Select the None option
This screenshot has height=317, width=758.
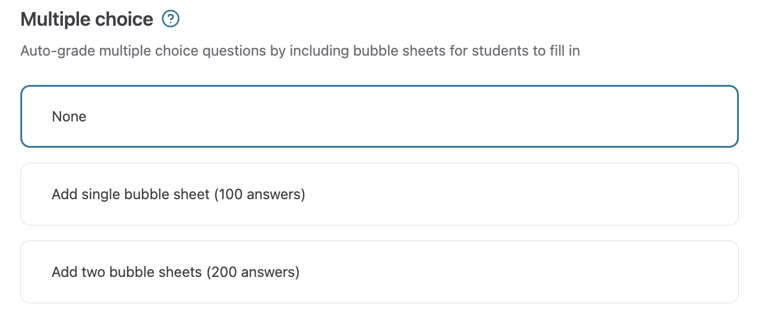click(379, 117)
